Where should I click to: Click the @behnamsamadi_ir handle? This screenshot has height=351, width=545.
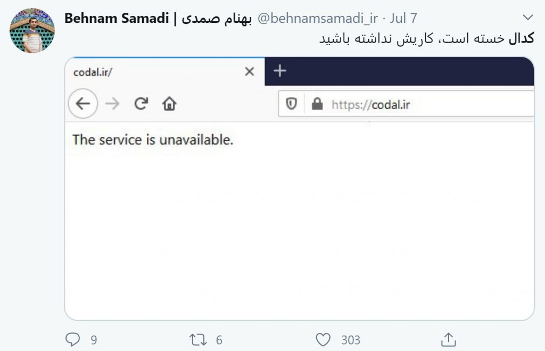coord(318,18)
